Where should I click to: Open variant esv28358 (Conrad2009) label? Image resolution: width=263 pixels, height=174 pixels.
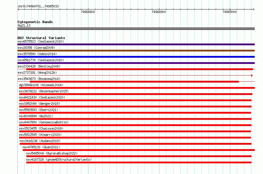pyautogui.click(x=36, y=48)
